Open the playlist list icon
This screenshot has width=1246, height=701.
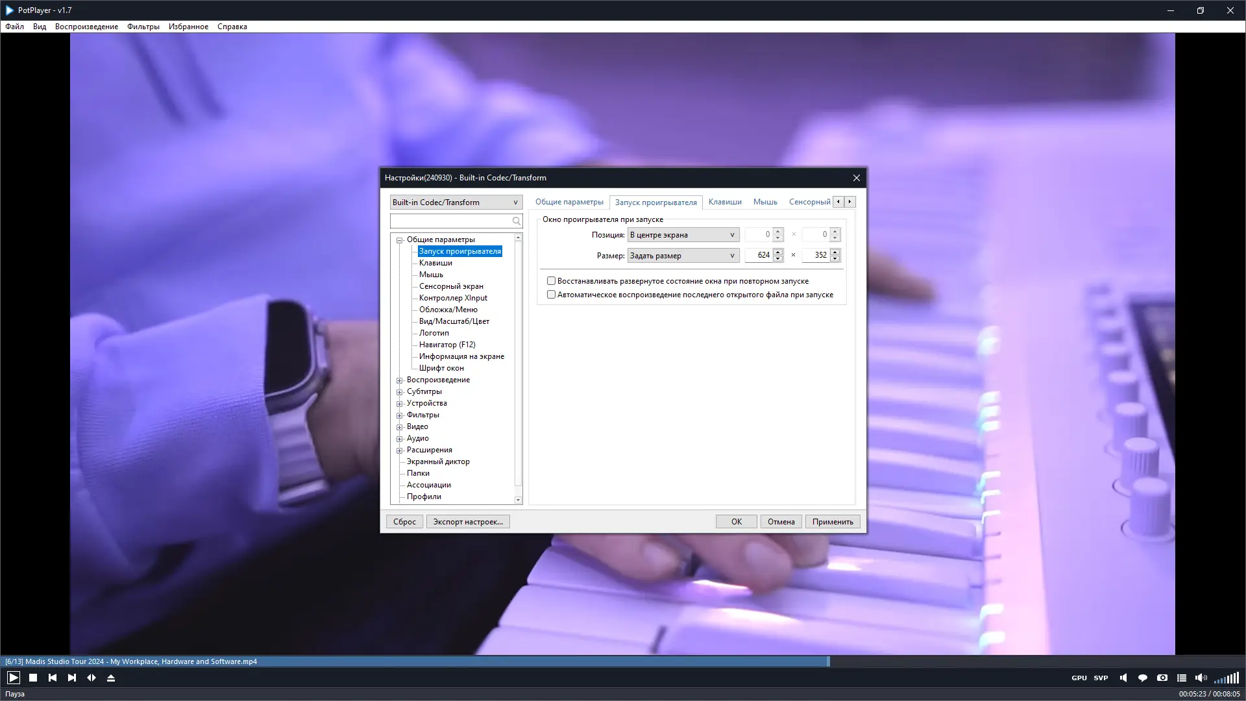[x=1182, y=678]
